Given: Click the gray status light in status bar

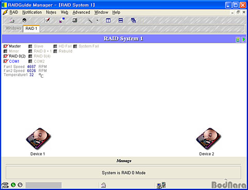Looking at the screenshot, I should [x=20, y=185].
